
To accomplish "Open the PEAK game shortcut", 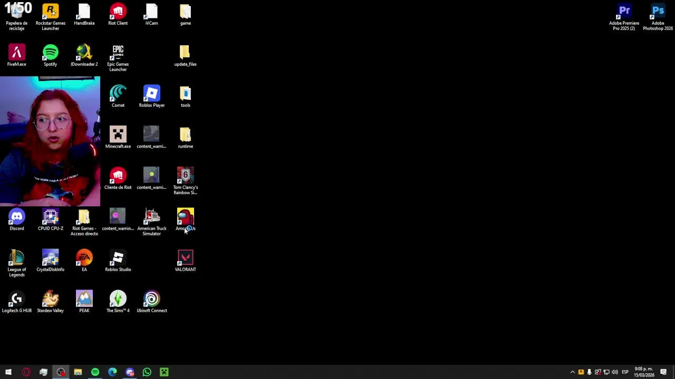I will tap(84, 302).
